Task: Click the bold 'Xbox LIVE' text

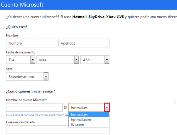Action: pos(115,17)
